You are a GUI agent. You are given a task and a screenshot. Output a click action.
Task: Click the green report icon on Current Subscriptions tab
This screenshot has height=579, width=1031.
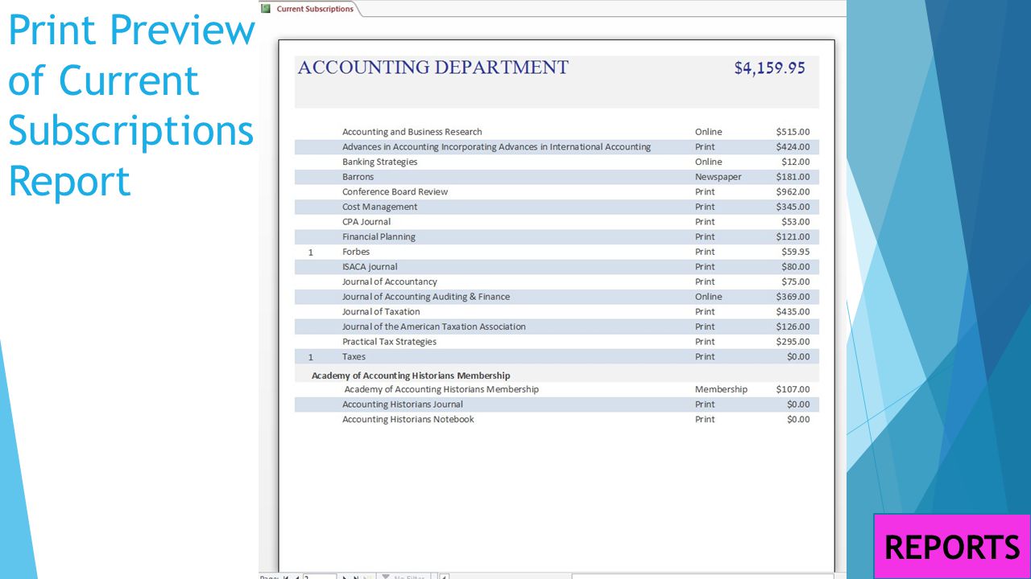coord(267,8)
